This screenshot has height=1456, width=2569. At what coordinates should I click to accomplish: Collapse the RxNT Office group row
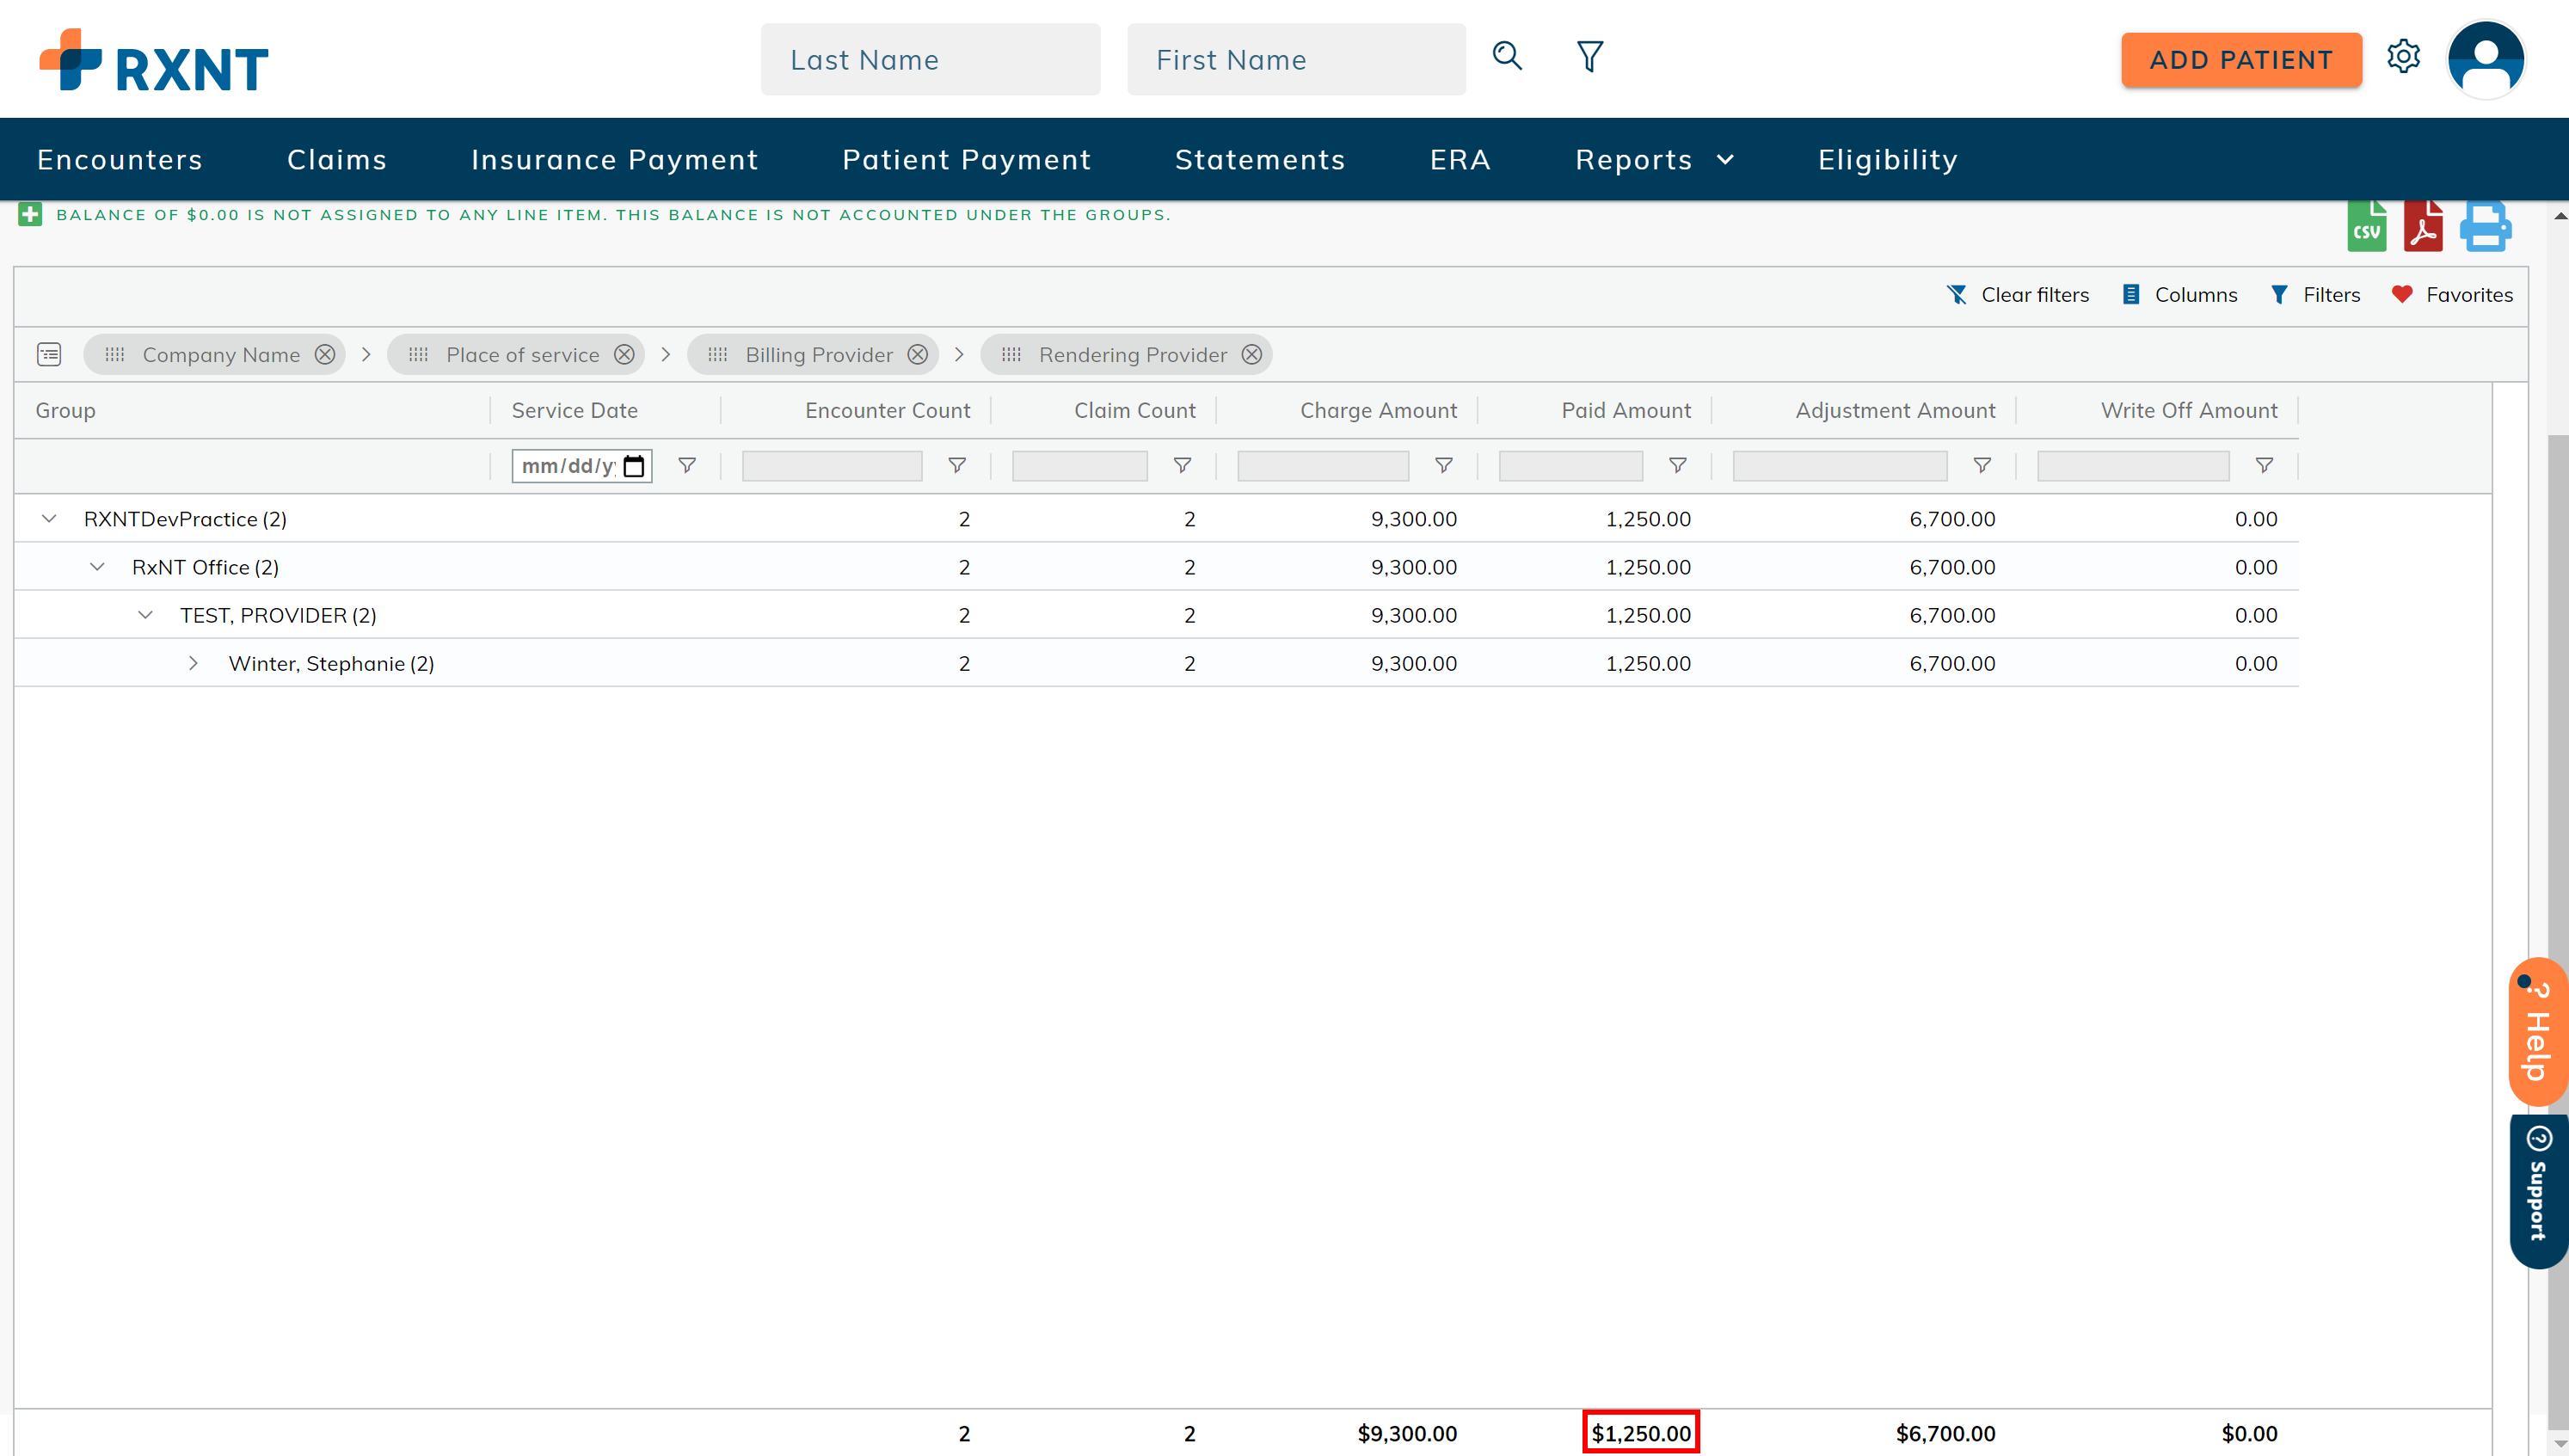point(97,566)
